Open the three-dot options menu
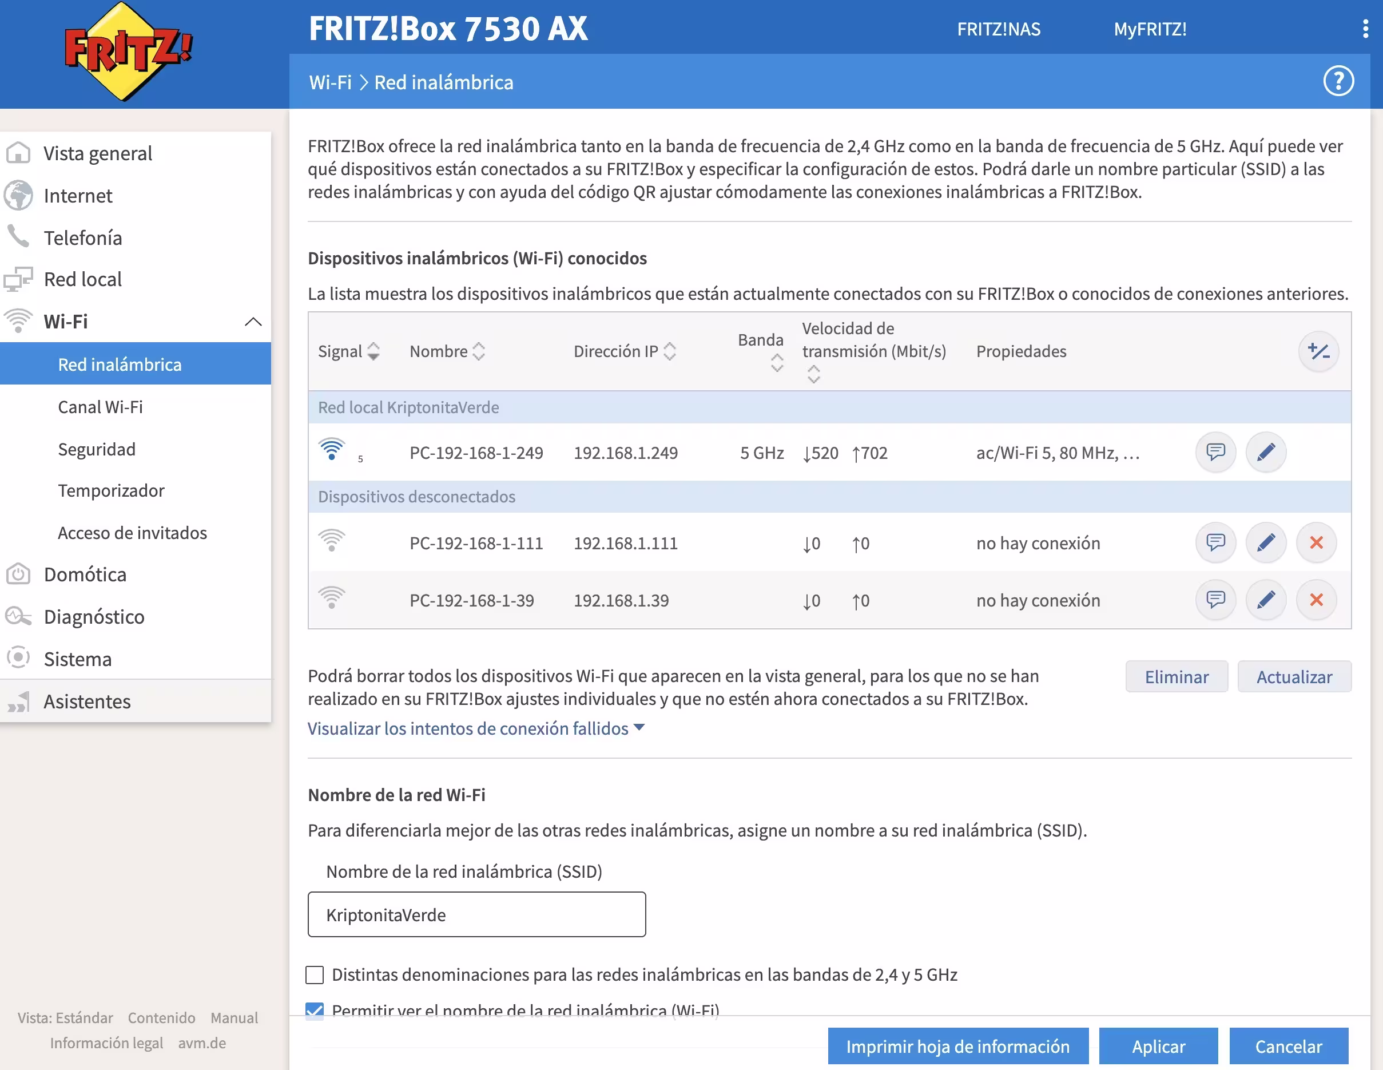This screenshot has width=1383, height=1070. [1365, 29]
